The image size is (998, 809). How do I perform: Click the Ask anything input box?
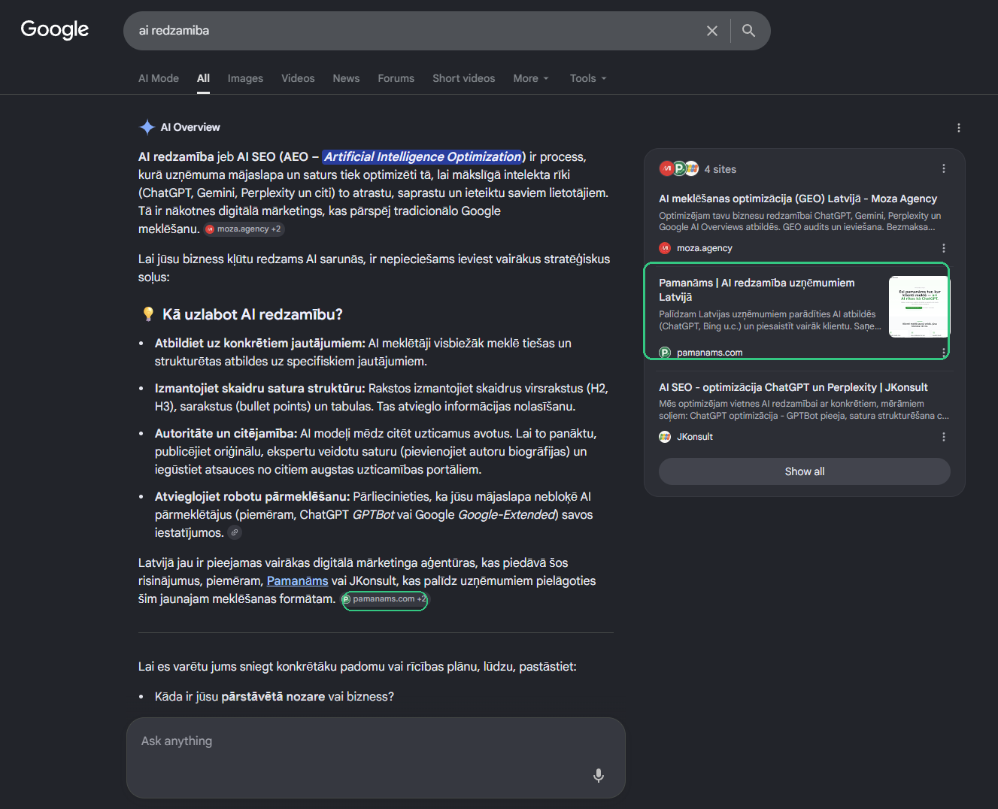376,758
